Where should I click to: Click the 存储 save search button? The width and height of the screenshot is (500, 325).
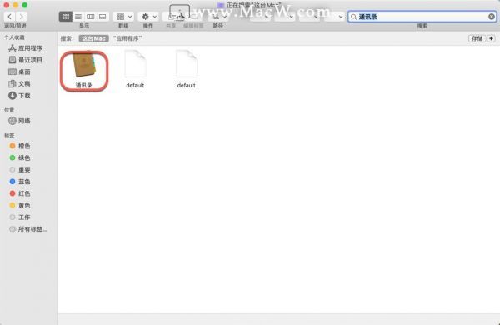pyautogui.click(x=477, y=38)
